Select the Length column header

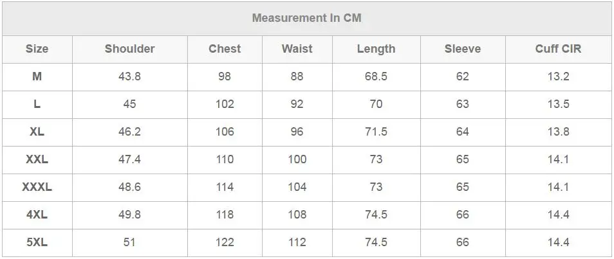[x=376, y=49]
